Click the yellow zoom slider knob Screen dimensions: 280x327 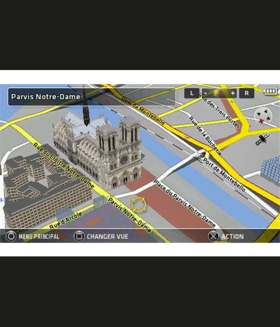(217, 93)
